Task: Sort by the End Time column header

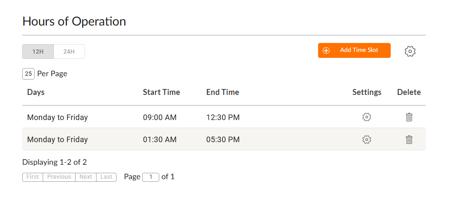Action: click(x=222, y=92)
